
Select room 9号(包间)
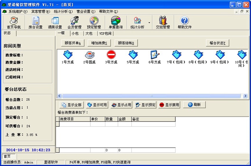pyautogui.click(x=220, y=57)
